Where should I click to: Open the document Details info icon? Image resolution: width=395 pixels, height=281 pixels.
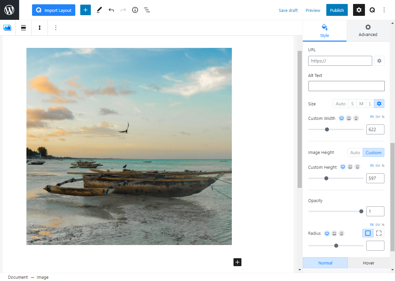pyautogui.click(x=135, y=10)
